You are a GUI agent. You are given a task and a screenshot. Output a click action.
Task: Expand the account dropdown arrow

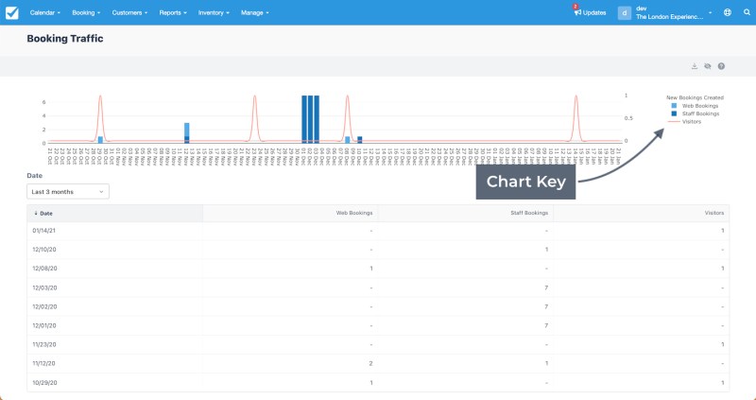point(711,13)
